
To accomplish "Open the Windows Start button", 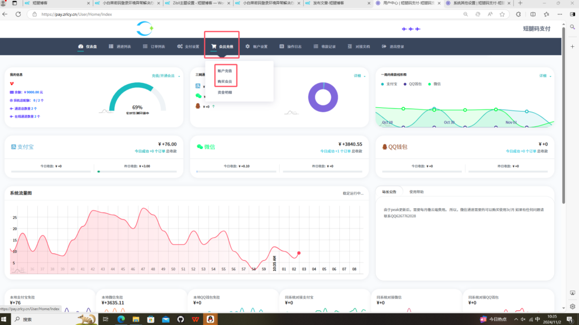I will (x=5, y=319).
